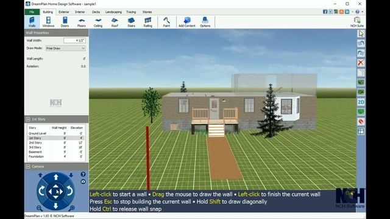Click the red X delete icon
This screenshot has width=390, height=219.
coord(361,63)
